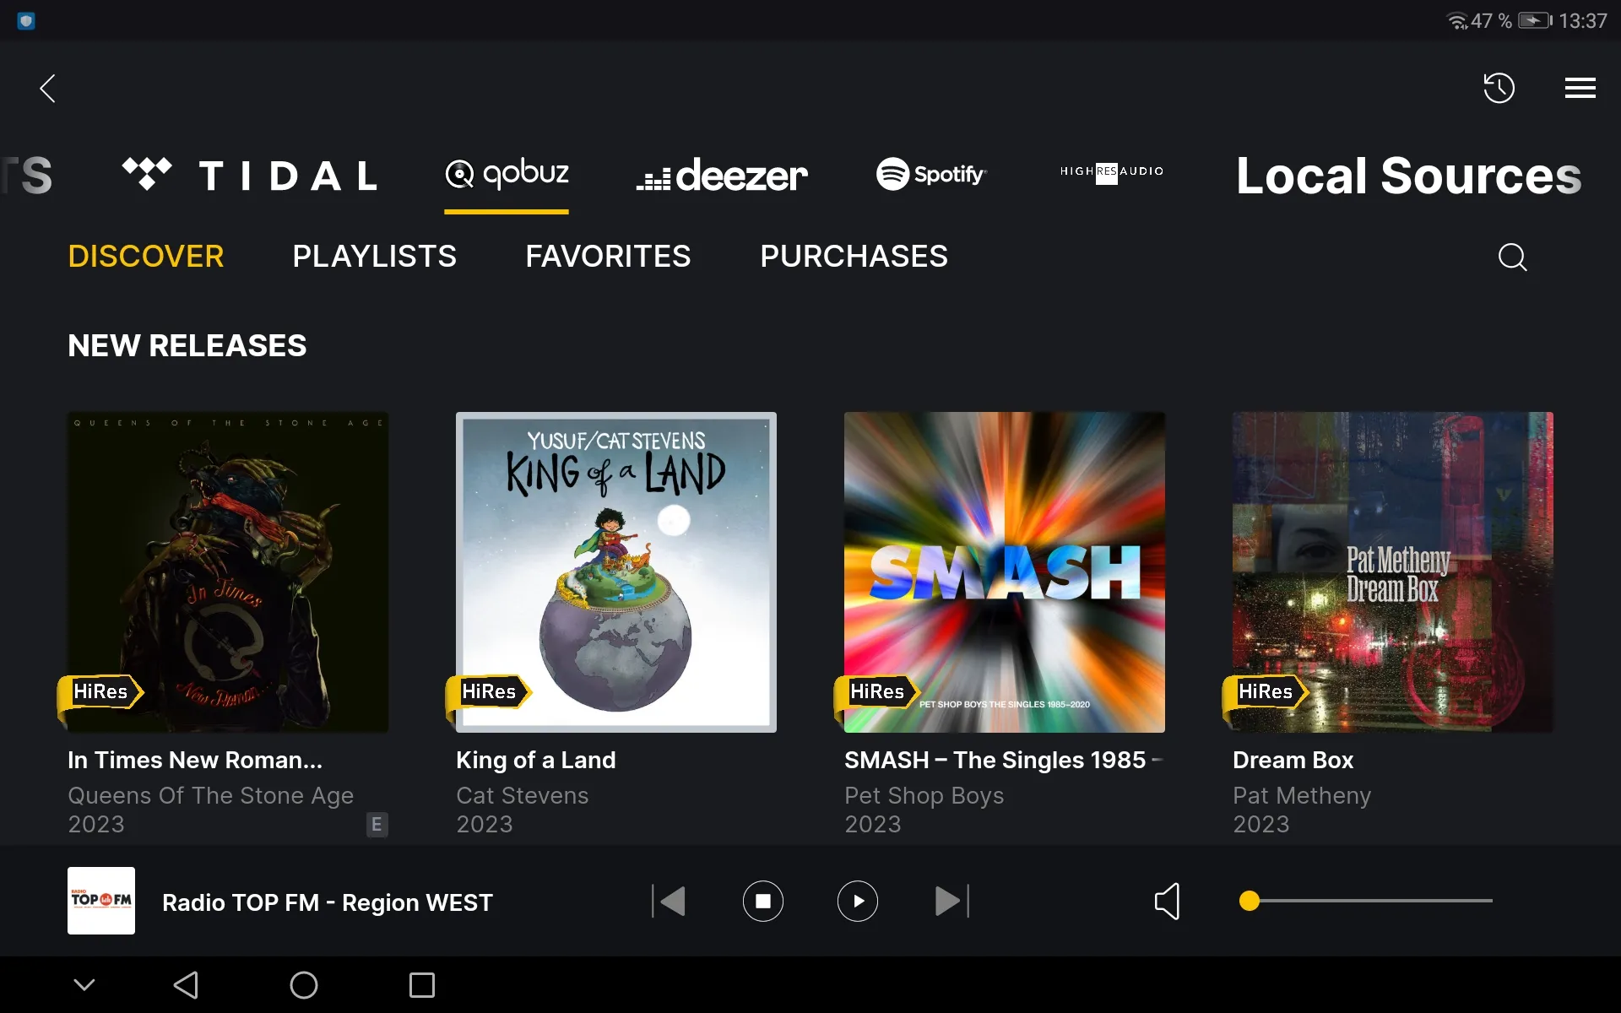Click the Wi-Fi icon in status bar

click(x=1458, y=20)
